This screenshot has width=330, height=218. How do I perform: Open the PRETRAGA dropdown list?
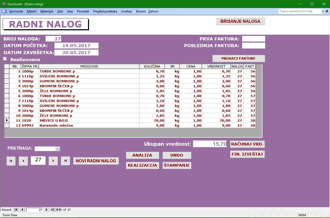[58, 149]
